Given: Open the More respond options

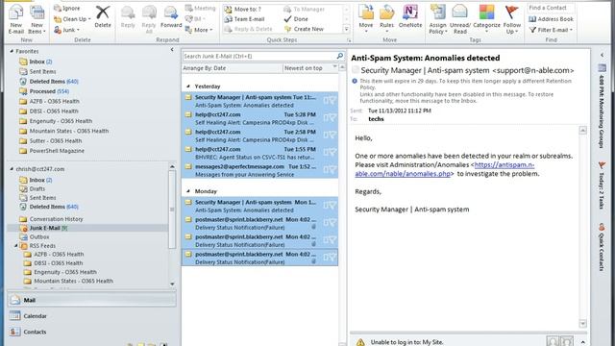Looking at the screenshot, I should point(199,30).
